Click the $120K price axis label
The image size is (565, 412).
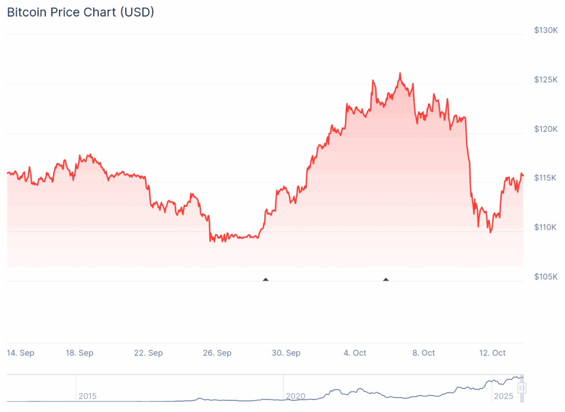point(546,129)
